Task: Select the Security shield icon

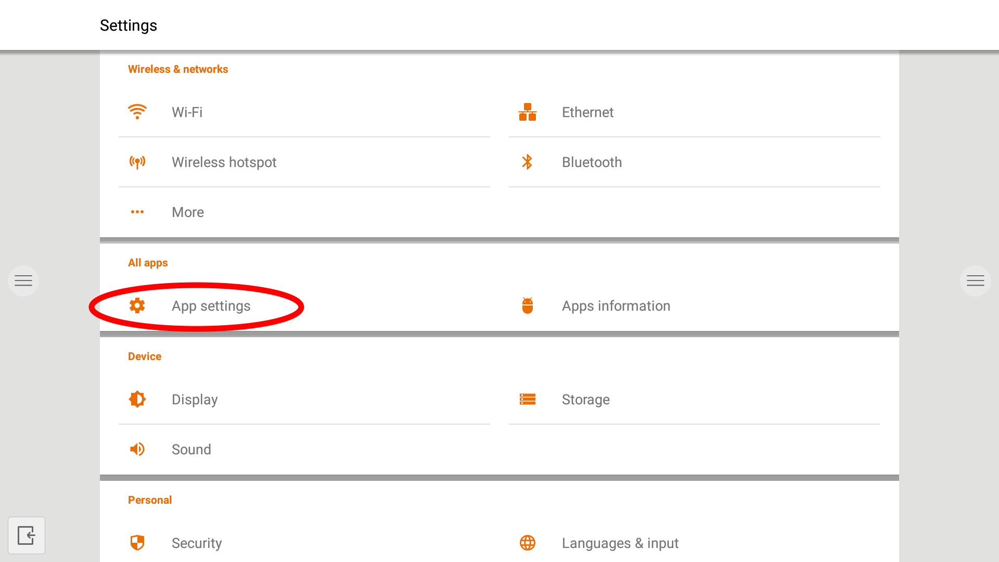Action: (137, 543)
